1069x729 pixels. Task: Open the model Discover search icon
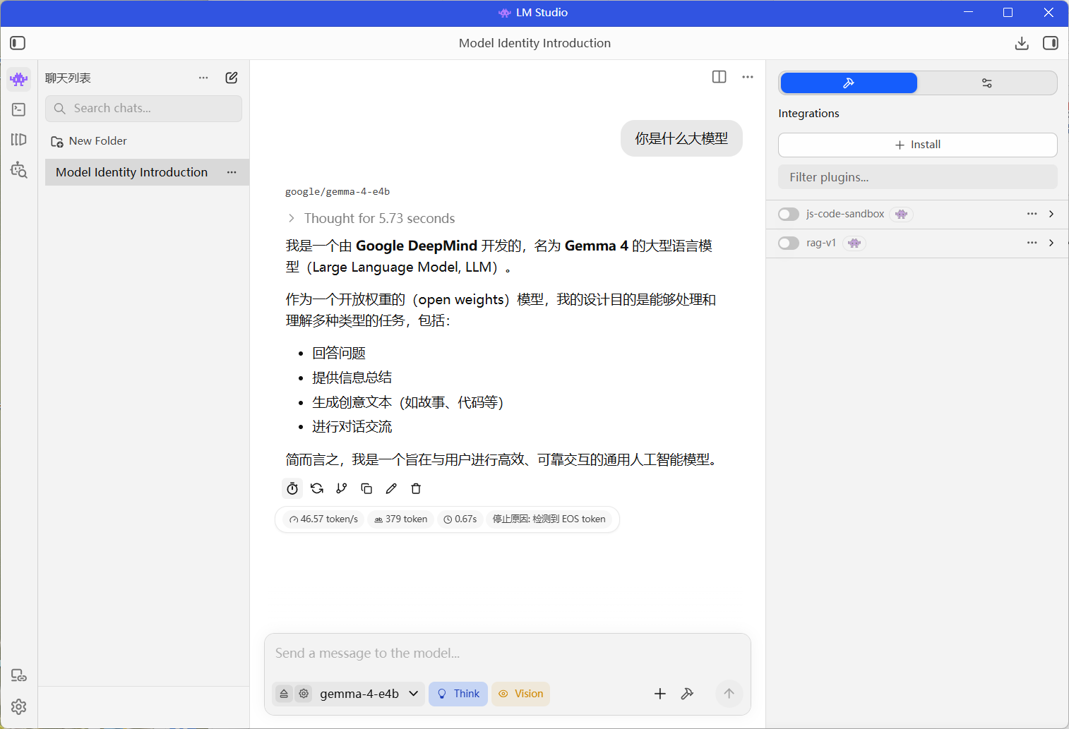coord(19,169)
